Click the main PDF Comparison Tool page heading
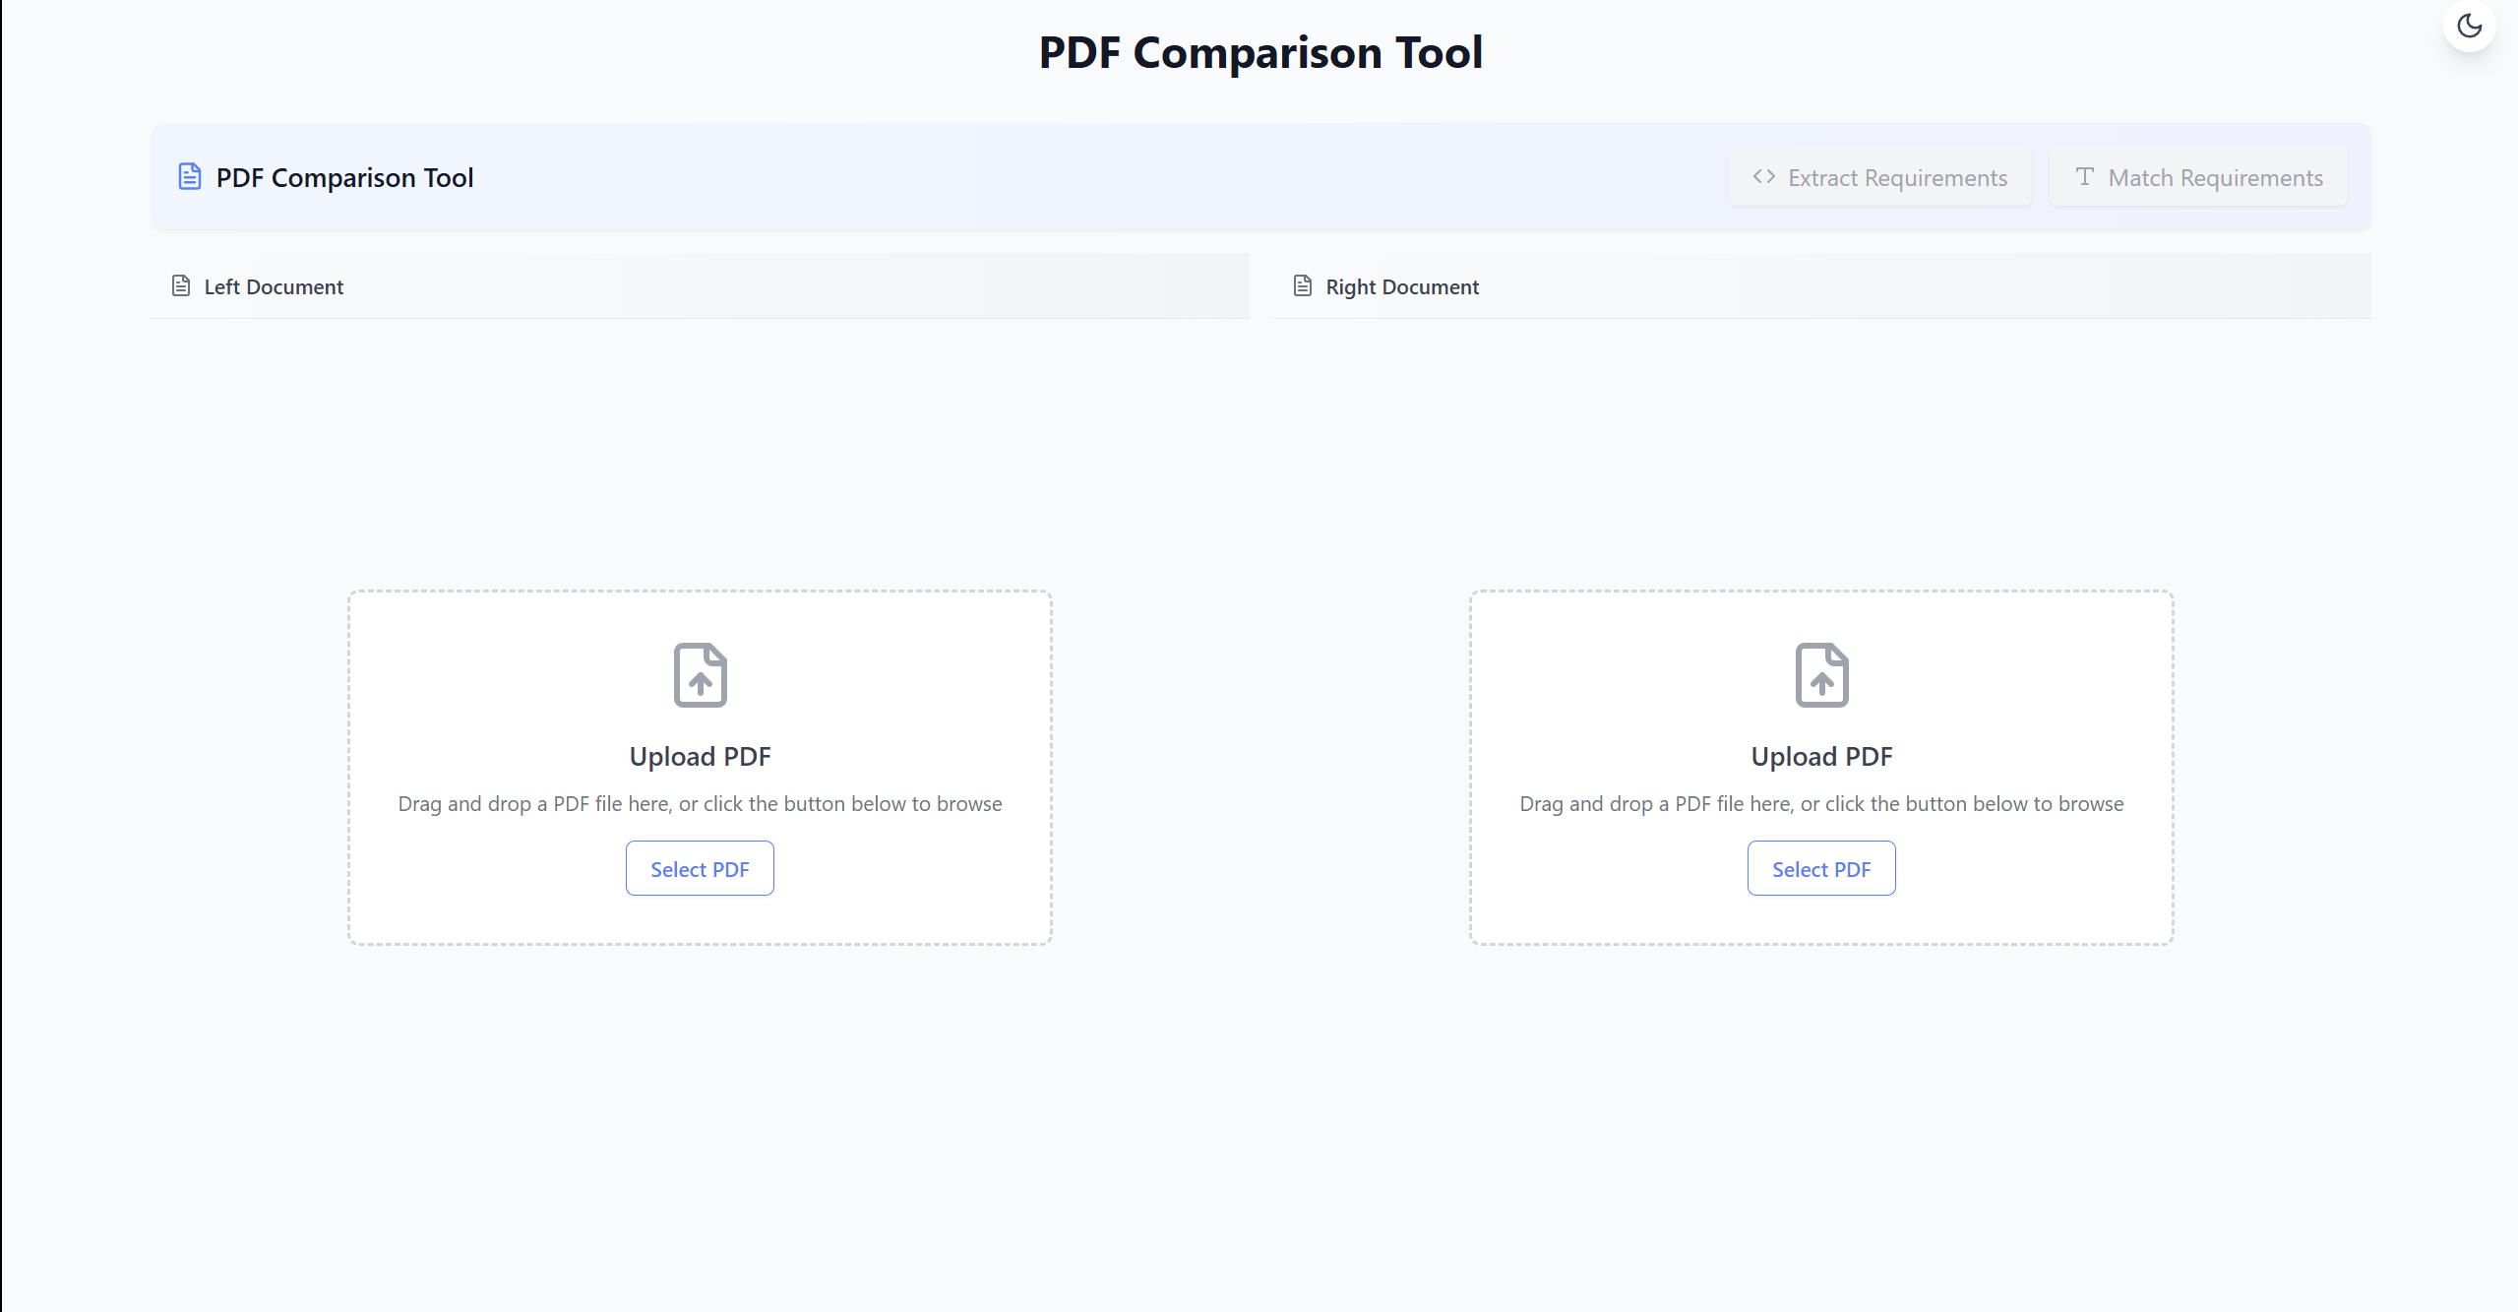The width and height of the screenshot is (2518, 1312). click(1260, 53)
